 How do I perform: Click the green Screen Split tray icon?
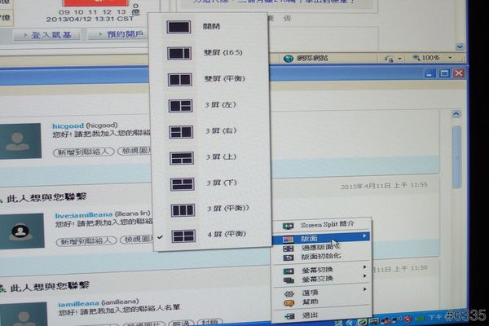(x=363, y=322)
